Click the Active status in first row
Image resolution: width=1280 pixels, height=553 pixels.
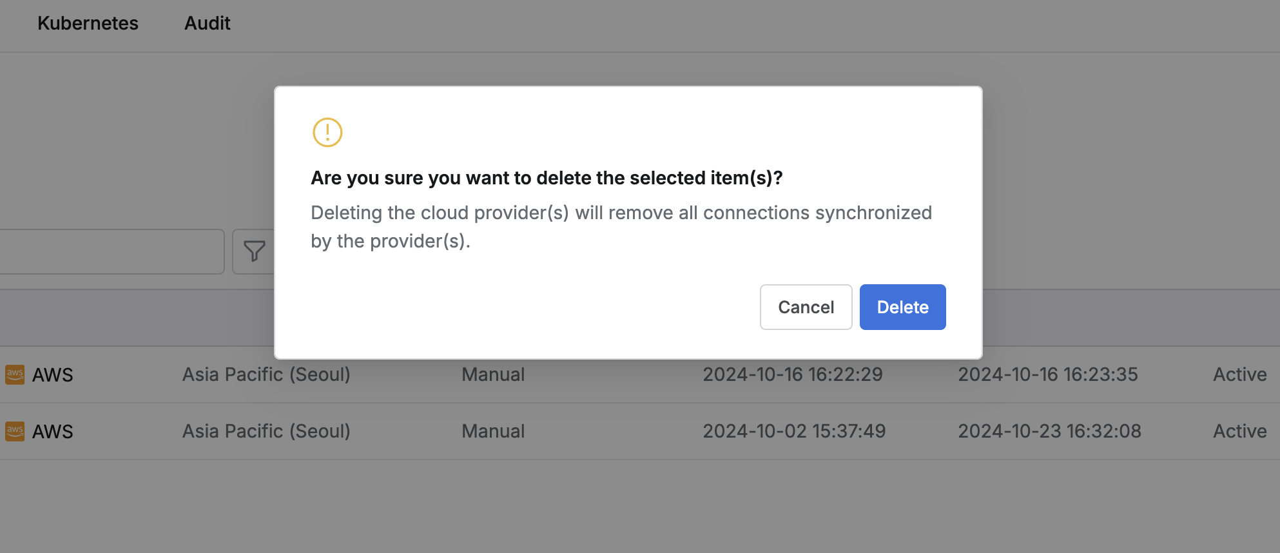coord(1239,374)
